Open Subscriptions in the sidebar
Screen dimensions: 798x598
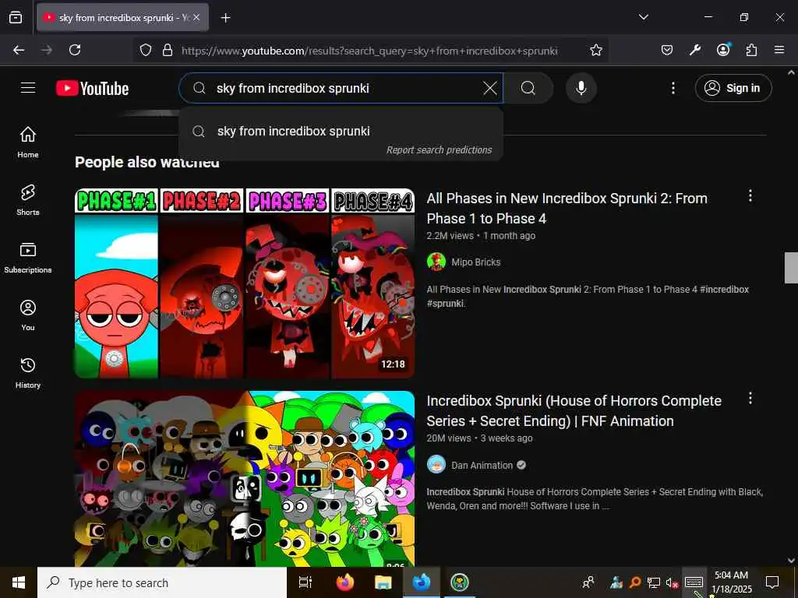coord(28,258)
